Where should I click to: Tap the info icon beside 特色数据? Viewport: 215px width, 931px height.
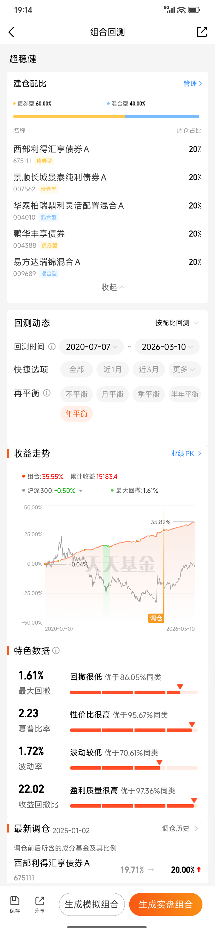(x=56, y=651)
